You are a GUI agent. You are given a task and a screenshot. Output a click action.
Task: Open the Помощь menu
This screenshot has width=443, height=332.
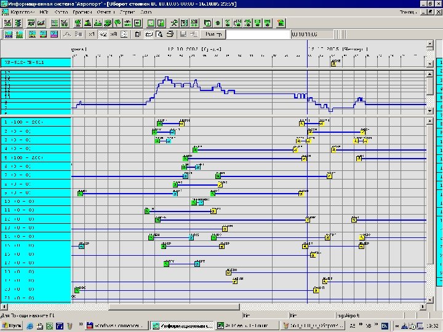[408, 12]
